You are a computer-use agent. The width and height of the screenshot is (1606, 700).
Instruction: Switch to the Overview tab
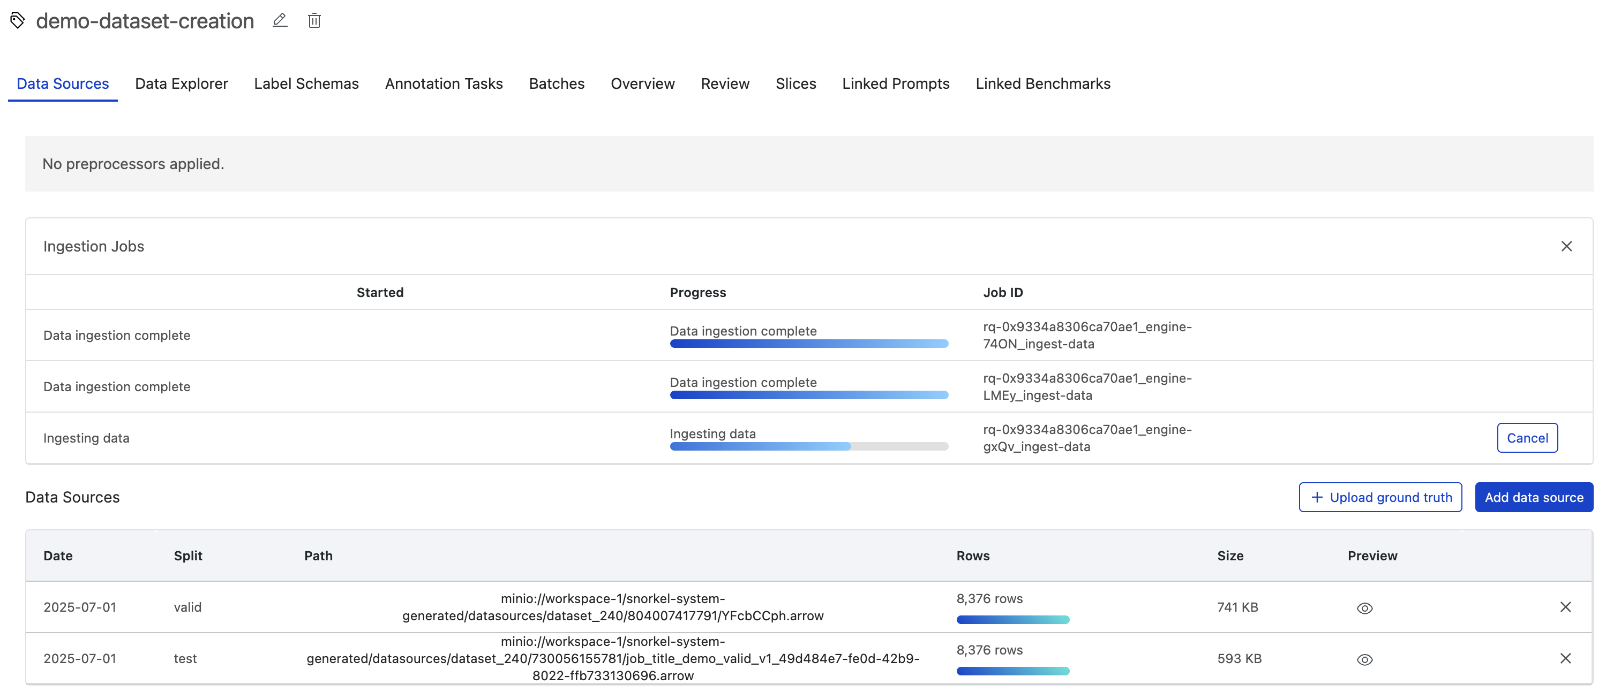click(x=643, y=83)
